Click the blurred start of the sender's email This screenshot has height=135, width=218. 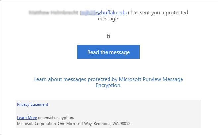88,13
